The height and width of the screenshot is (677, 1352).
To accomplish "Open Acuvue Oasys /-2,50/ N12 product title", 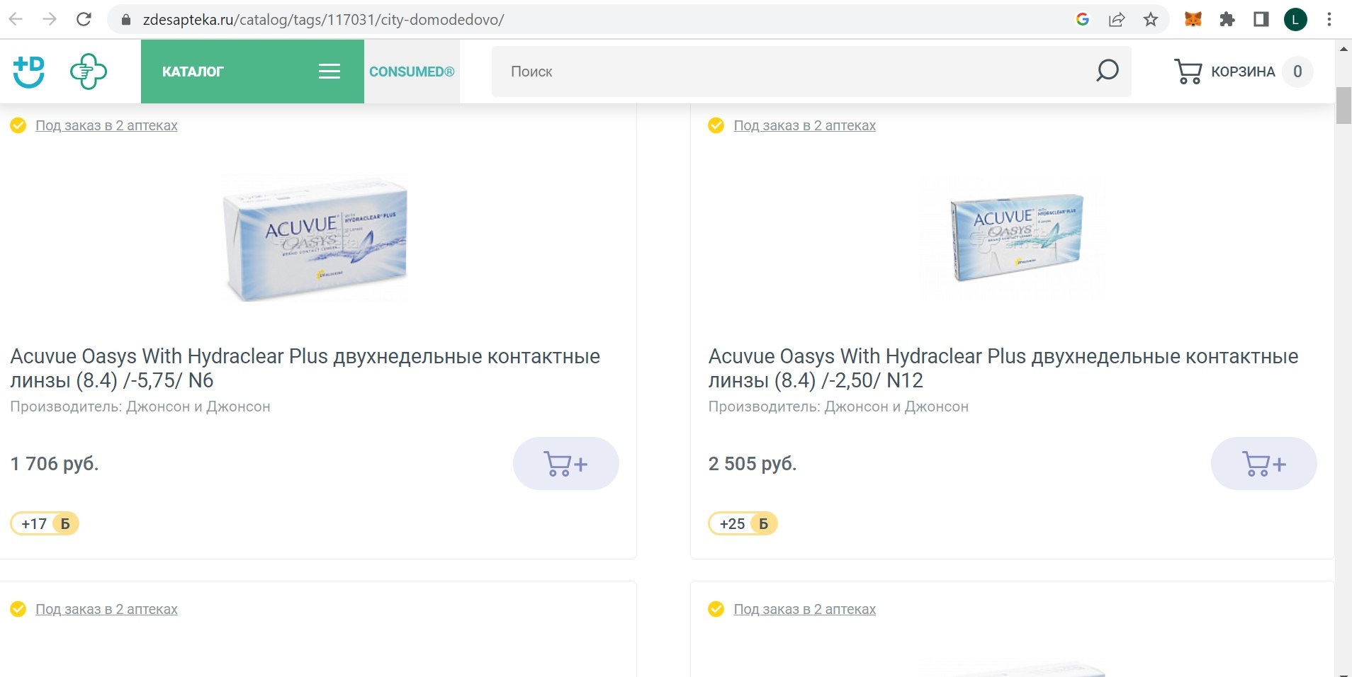I will tap(1003, 368).
